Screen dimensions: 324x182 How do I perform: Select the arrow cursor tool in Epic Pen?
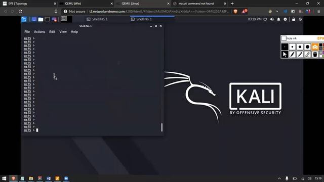(285, 55)
